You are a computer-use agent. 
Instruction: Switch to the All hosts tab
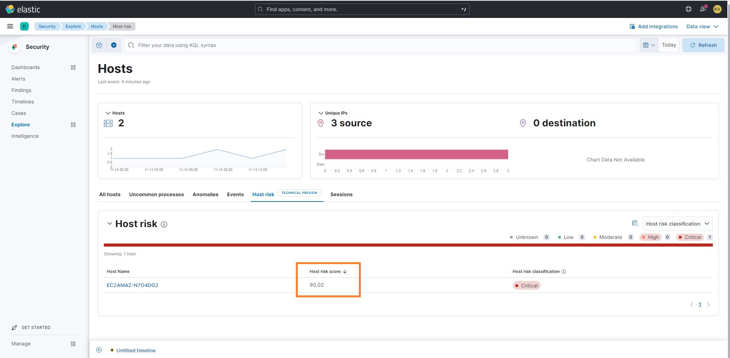click(x=110, y=194)
